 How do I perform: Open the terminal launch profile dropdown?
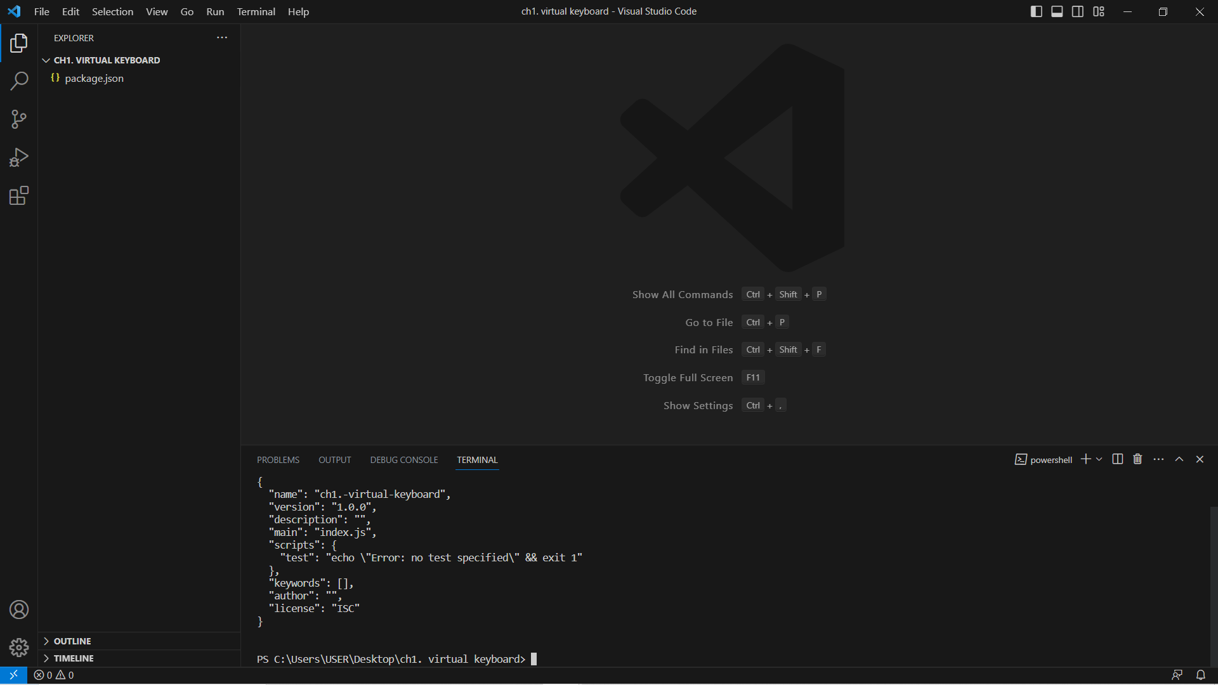[1098, 459]
